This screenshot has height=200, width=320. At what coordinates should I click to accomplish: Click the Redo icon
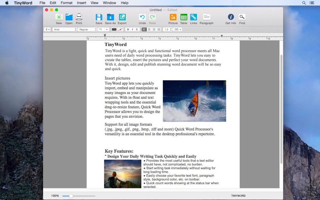[152, 17]
